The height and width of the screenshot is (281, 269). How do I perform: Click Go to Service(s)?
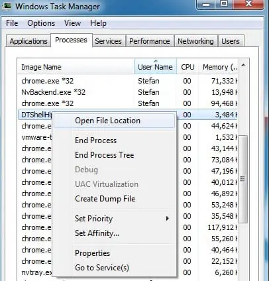pyautogui.click(x=102, y=268)
